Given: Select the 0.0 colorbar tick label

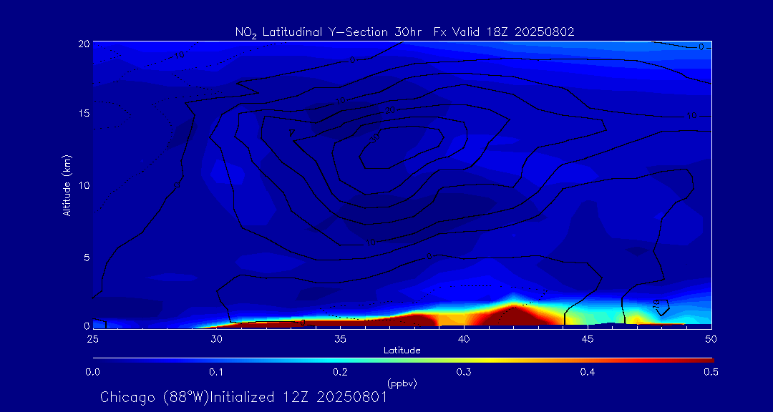Looking at the screenshot, I should coord(92,372).
